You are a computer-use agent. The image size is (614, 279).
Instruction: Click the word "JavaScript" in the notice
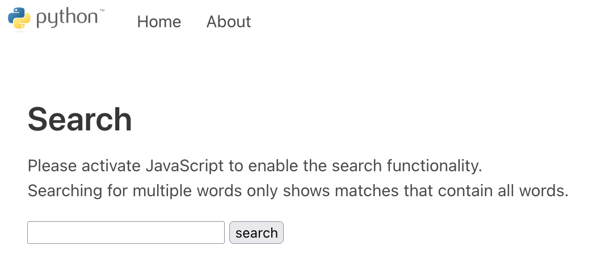[184, 166]
